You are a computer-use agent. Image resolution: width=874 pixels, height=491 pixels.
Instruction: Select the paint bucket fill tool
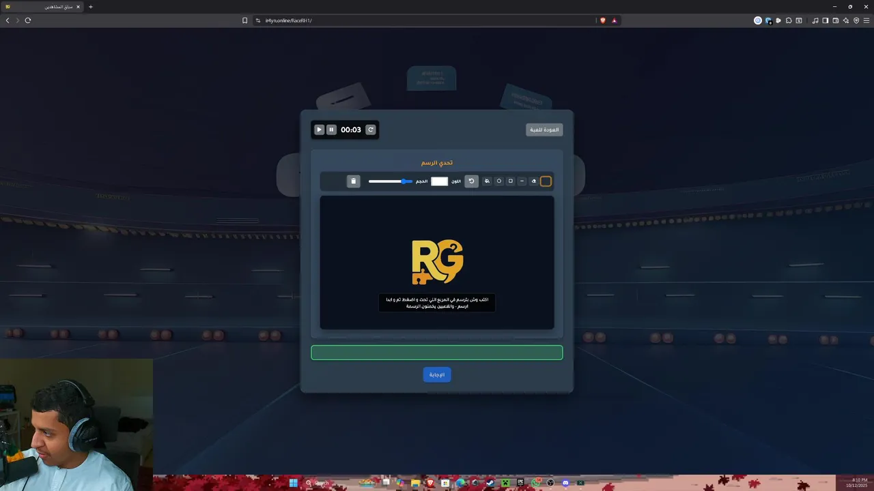487,181
